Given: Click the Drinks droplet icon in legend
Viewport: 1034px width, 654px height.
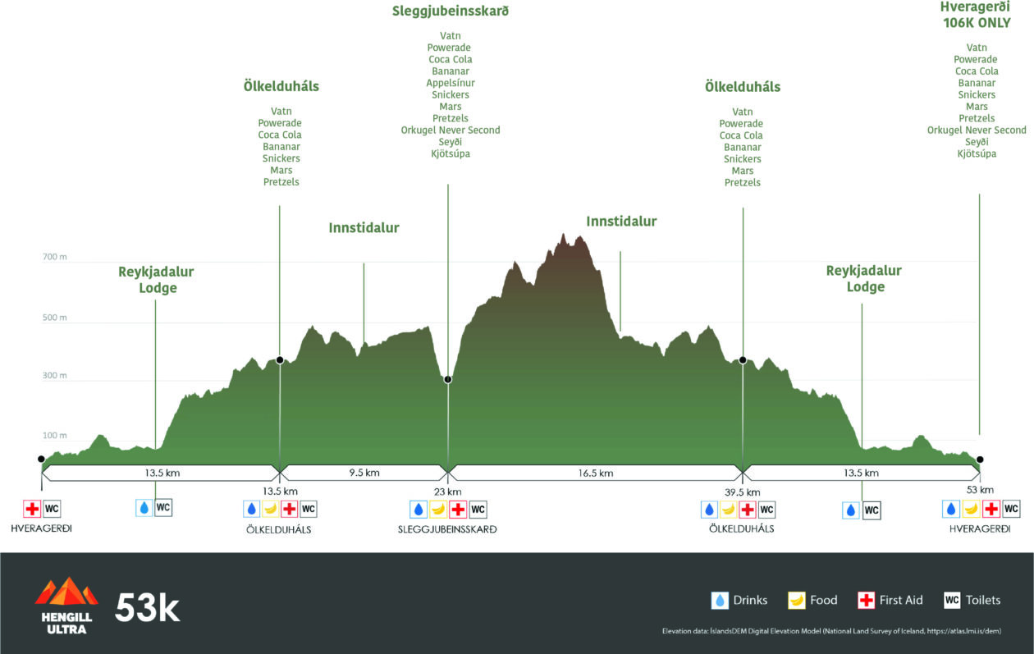Looking at the screenshot, I should pyautogui.click(x=720, y=601).
